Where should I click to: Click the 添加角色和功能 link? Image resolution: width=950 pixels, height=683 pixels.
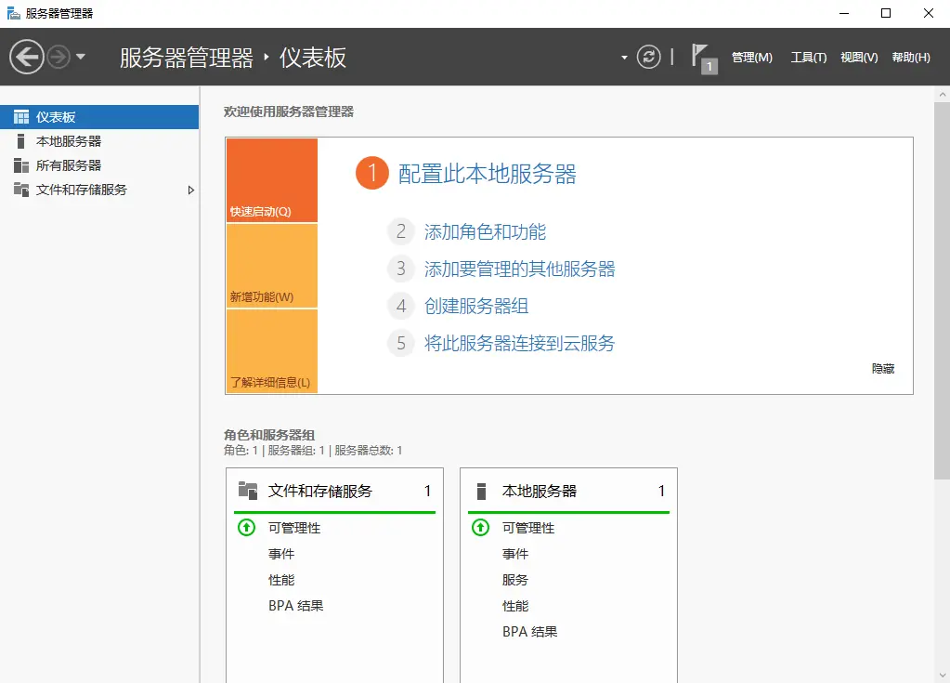pyautogui.click(x=485, y=231)
